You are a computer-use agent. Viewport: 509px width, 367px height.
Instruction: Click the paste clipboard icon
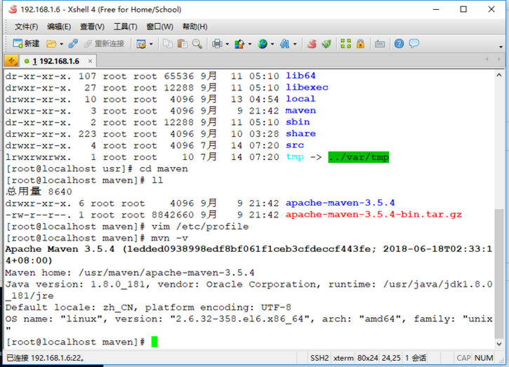coord(182,44)
